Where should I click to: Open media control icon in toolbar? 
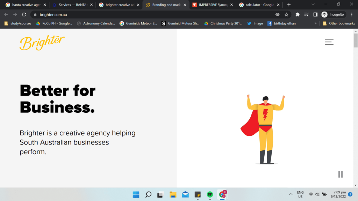point(306,15)
